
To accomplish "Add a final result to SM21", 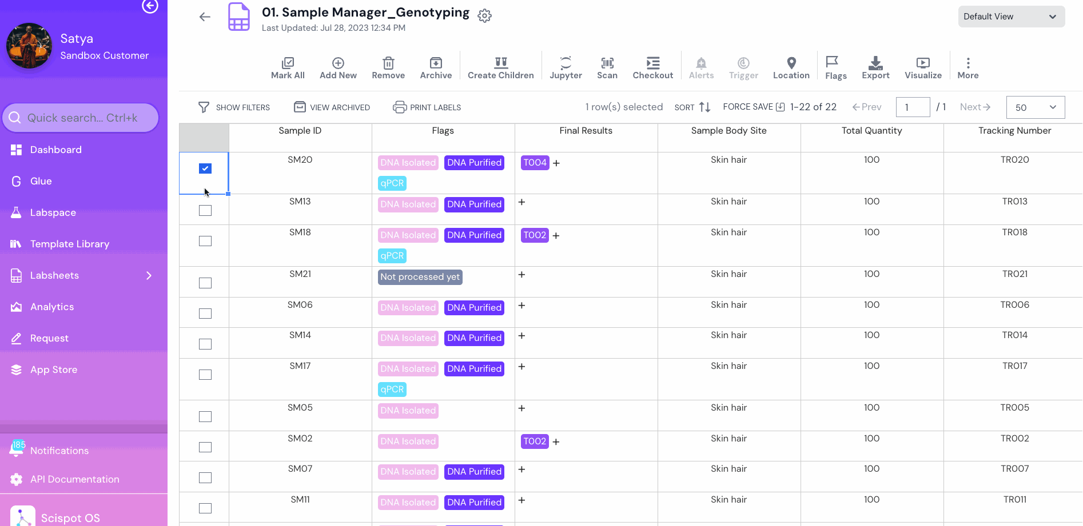I will [521, 275].
